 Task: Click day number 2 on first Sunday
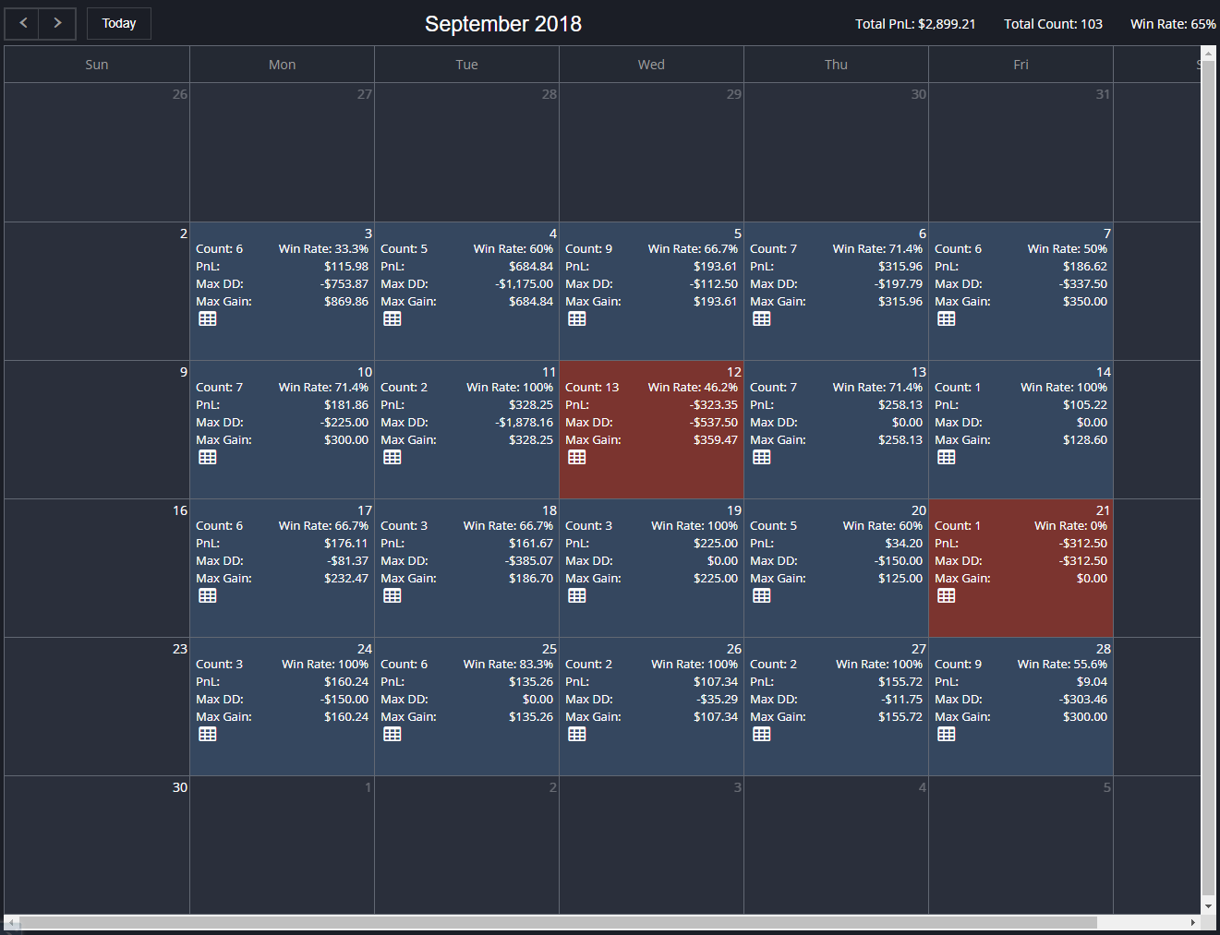[184, 234]
